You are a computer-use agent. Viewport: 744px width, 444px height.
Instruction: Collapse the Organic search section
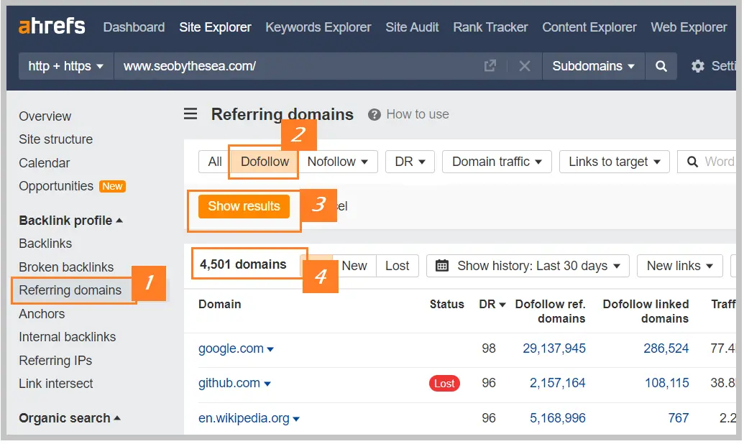[69, 418]
